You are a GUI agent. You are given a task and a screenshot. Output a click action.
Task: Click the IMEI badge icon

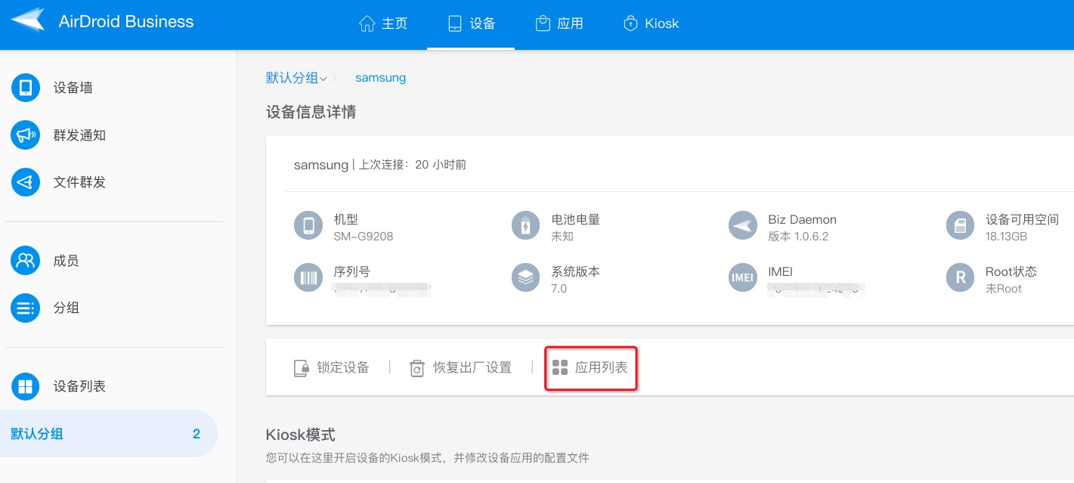743,277
